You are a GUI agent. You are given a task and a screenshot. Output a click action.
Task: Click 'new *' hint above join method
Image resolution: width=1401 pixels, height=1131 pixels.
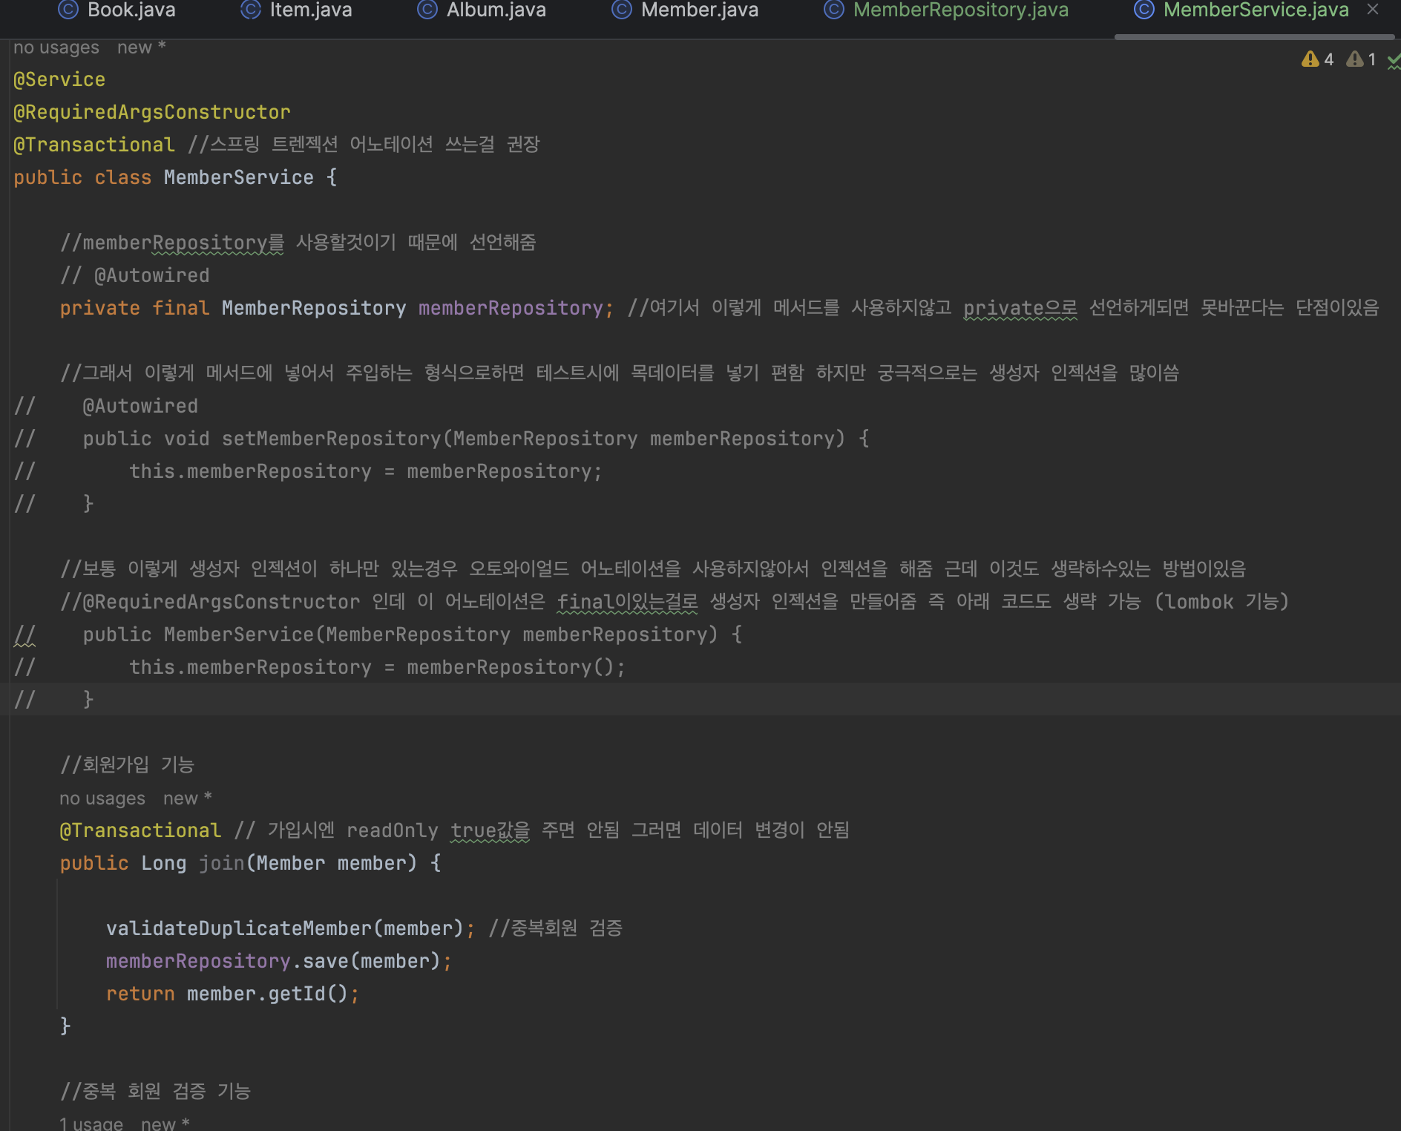tap(188, 799)
